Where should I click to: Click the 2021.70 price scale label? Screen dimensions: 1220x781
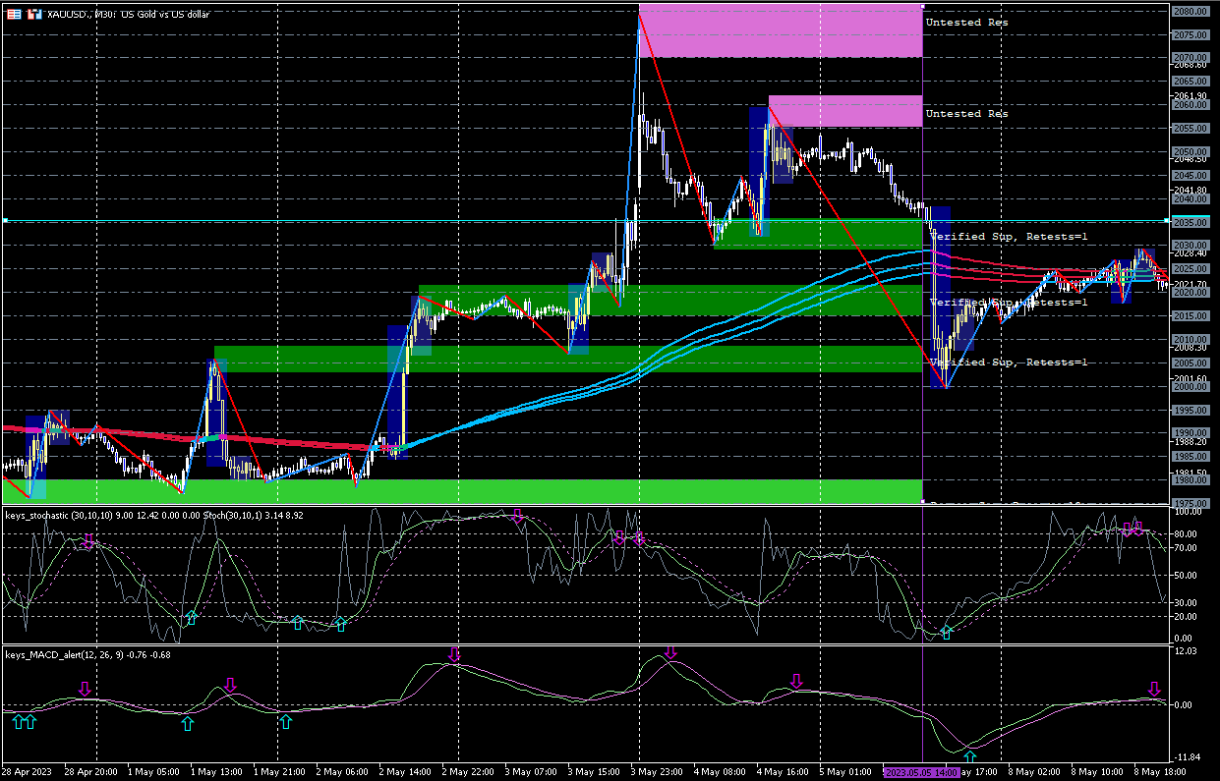point(1190,285)
